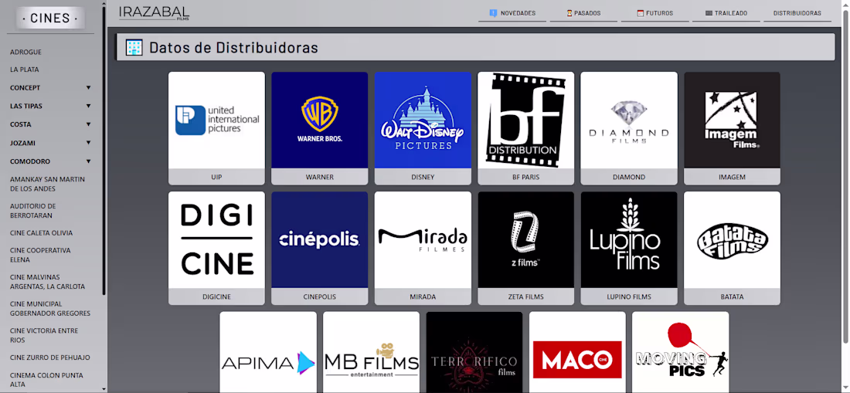Screen dimensions: 850x393
Task: Switch to the Pasados tab
Action: [x=584, y=13]
